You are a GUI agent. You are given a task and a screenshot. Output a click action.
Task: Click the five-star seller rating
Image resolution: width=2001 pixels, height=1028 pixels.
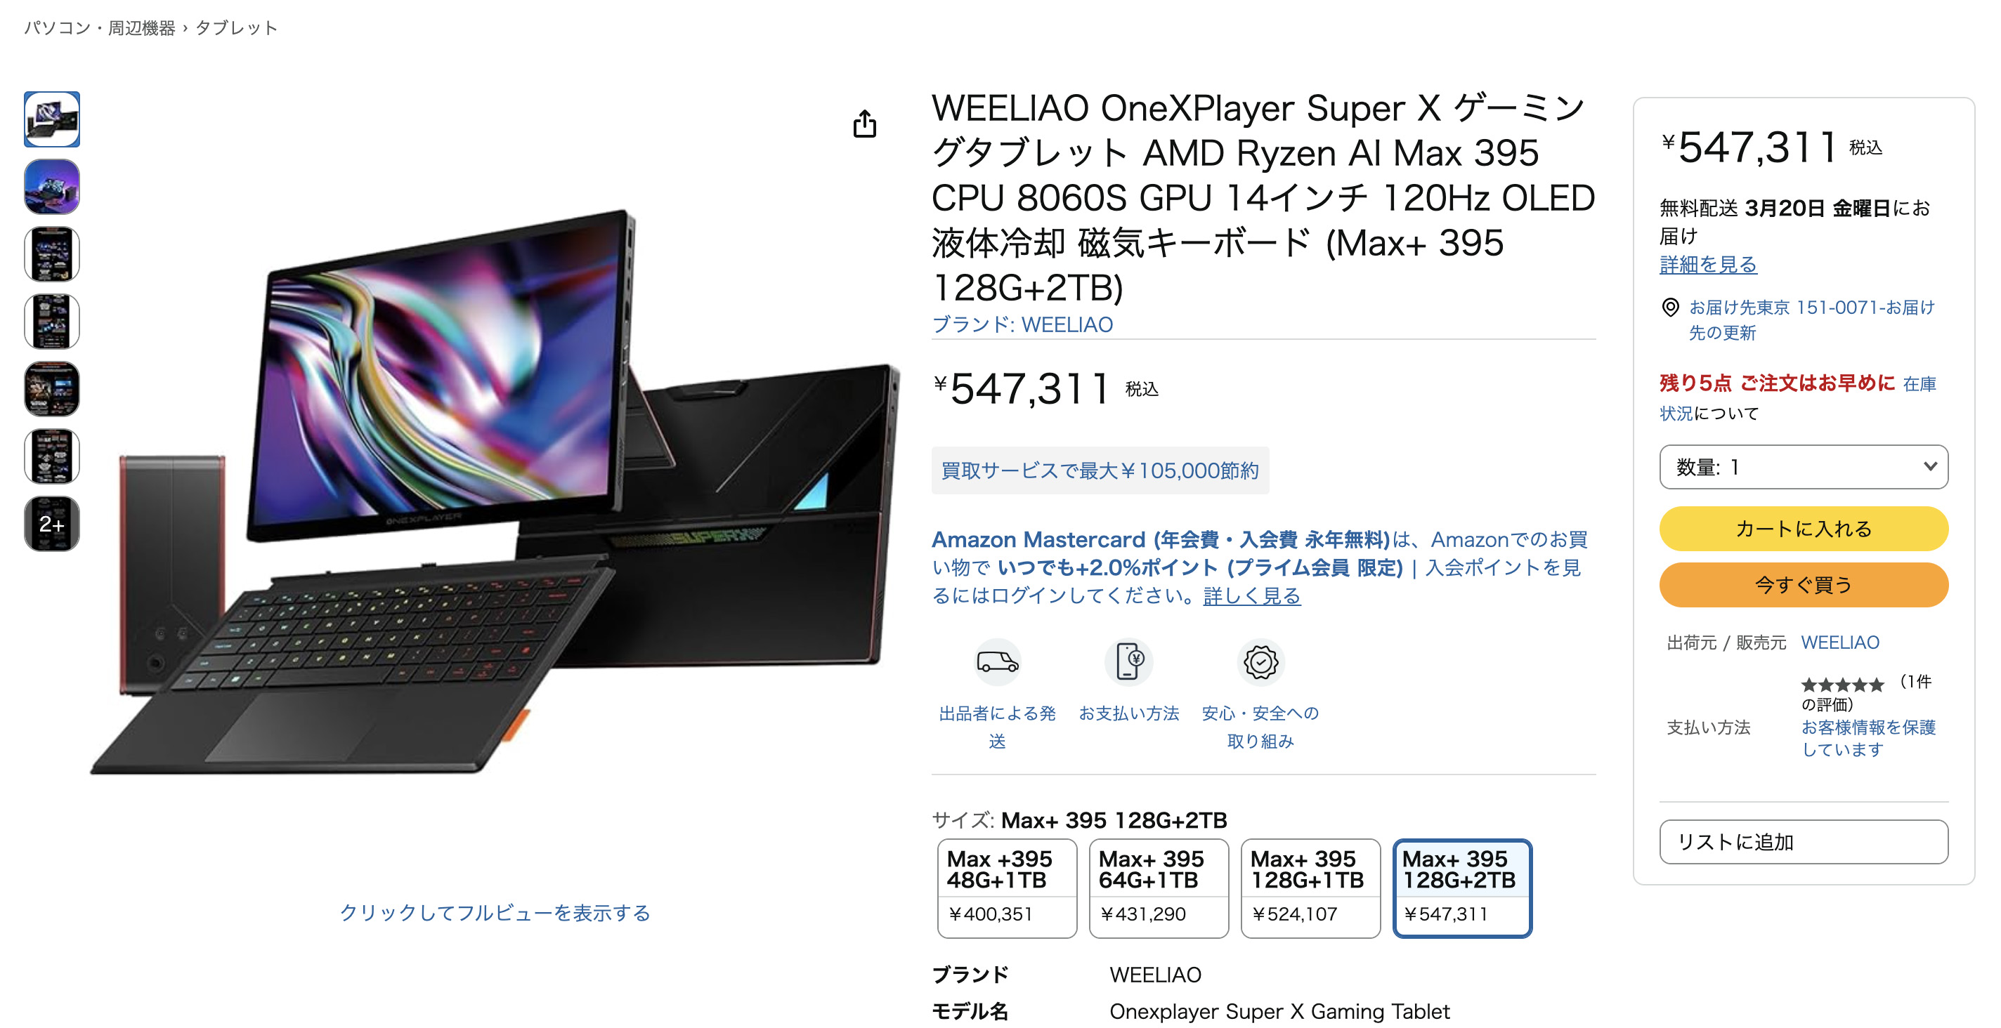point(1842,685)
